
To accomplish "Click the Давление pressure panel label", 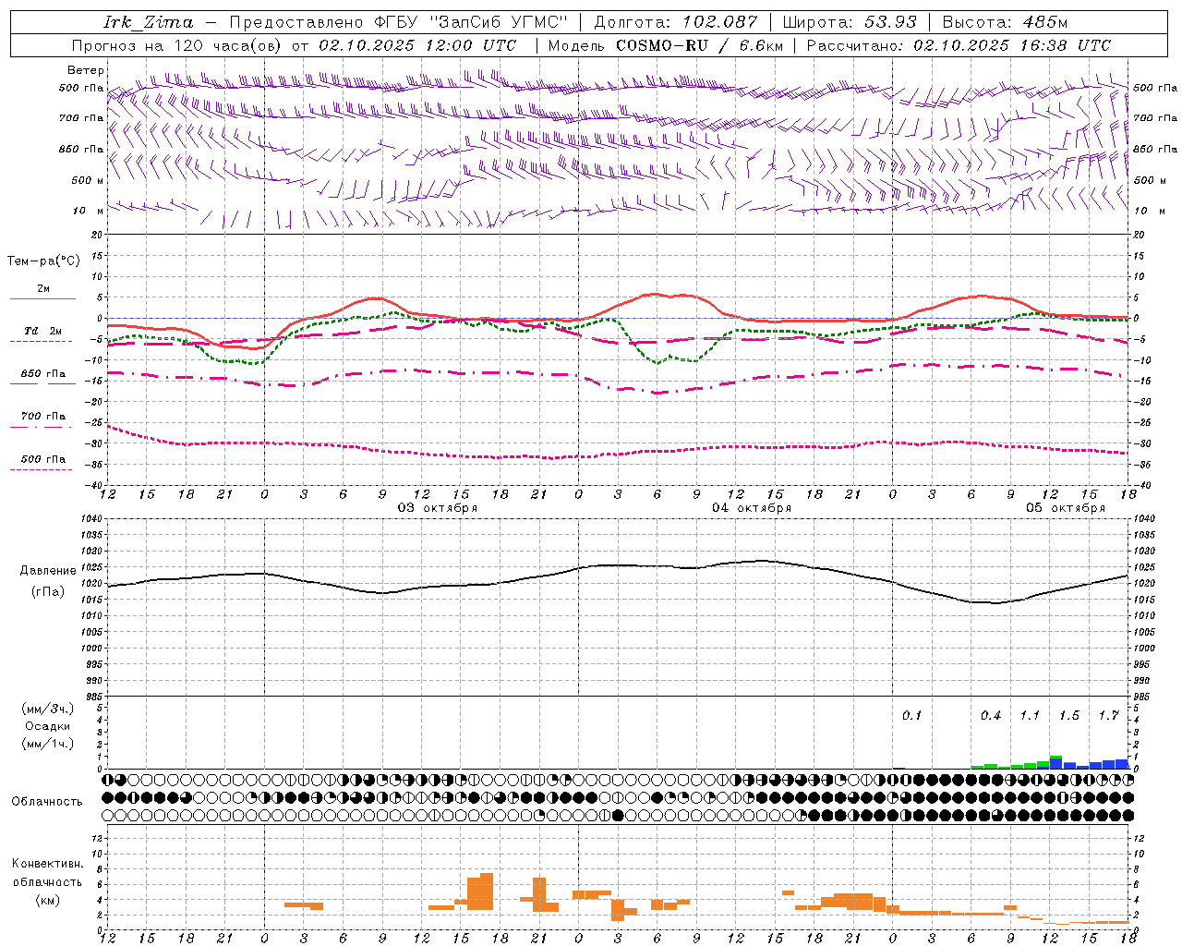I will [48, 571].
